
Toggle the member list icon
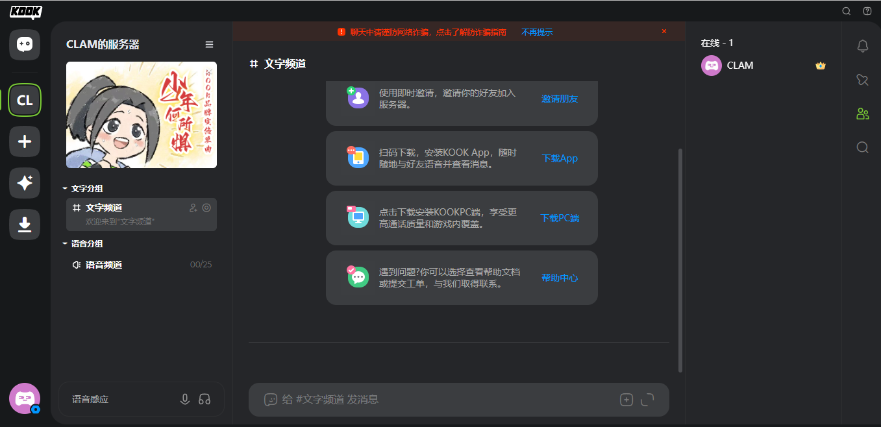tap(862, 114)
